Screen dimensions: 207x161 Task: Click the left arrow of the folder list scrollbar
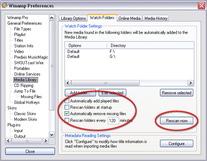coord(68,83)
